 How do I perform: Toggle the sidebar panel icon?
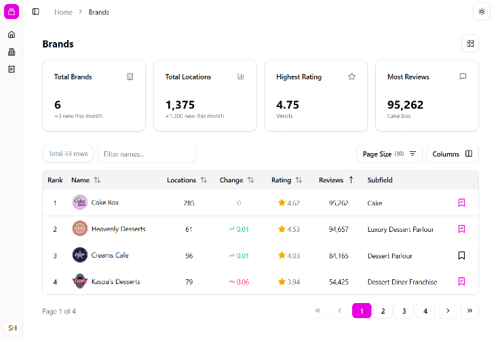tap(36, 12)
